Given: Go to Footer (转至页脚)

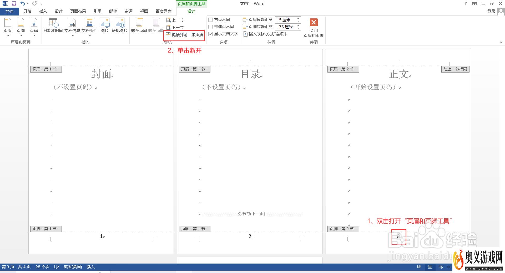Looking at the screenshot, I should 156,25.
